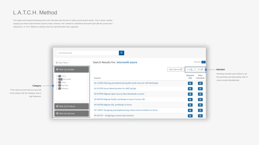Open AZ-010T00 Azure Administration for AWS SysOps
The image size is (259, 145).
click(x=115, y=88)
